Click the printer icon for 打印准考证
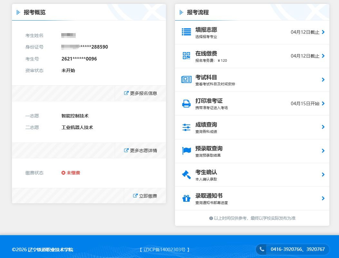 point(186,103)
